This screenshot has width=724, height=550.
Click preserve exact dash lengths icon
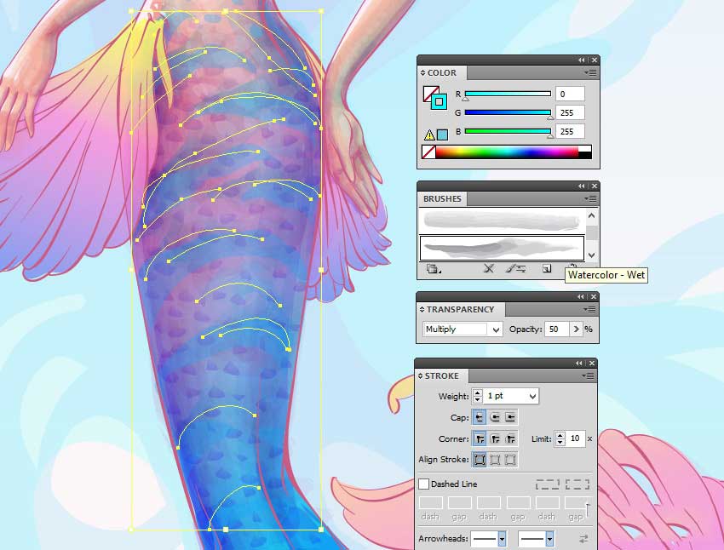(x=547, y=484)
